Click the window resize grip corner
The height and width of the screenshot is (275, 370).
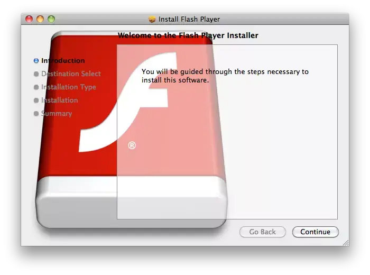tap(346, 243)
